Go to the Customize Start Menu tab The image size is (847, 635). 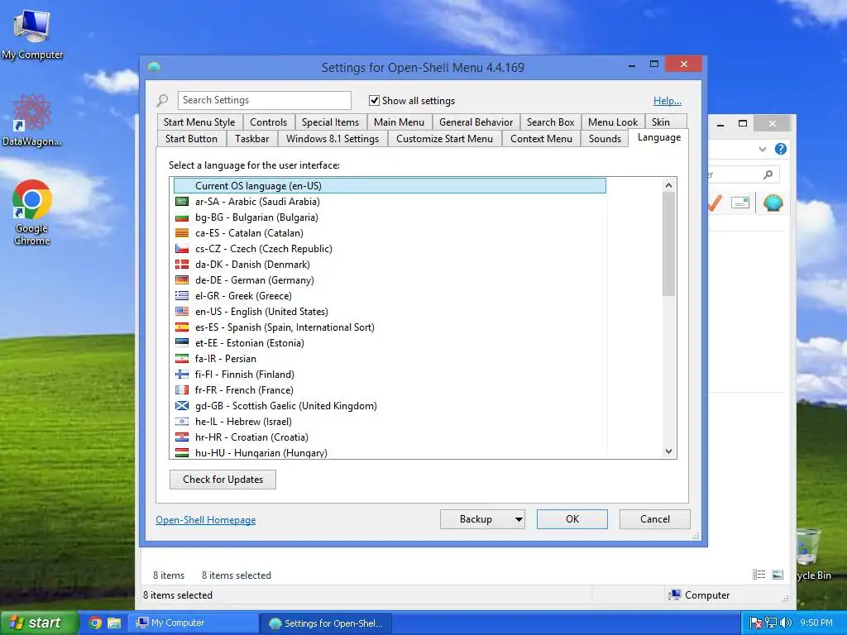coord(444,139)
